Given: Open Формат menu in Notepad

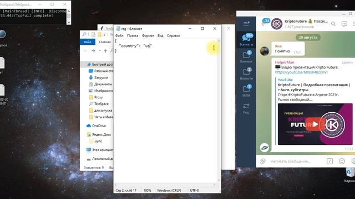Looking at the screenshot, I should click(x=148, y=35).
